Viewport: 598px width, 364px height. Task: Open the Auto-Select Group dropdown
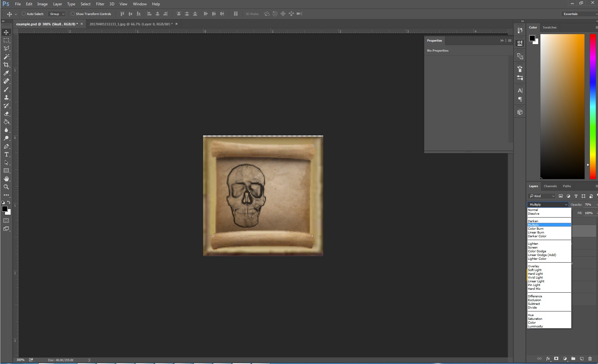tap(57, 14)
